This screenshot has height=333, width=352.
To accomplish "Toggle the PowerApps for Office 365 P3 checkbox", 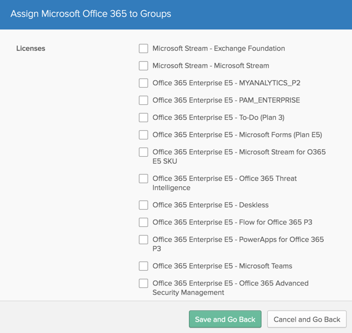I will click(x=143, y=240).
